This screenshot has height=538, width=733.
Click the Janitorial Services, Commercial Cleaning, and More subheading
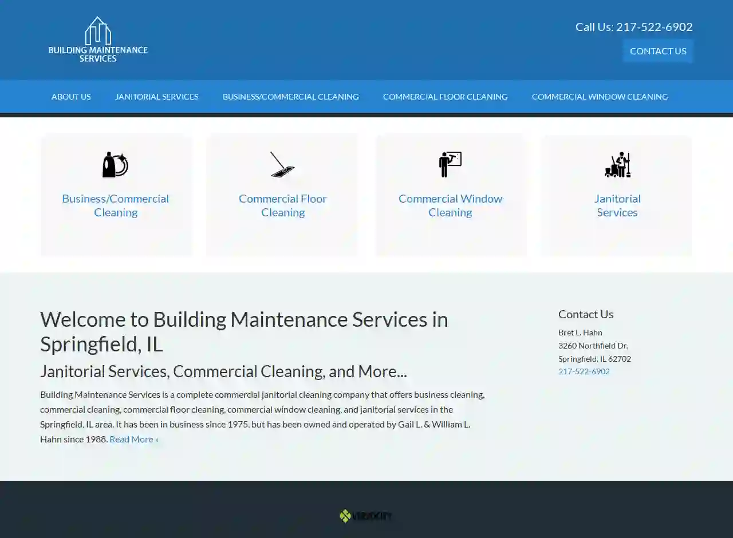coord(223,371)
